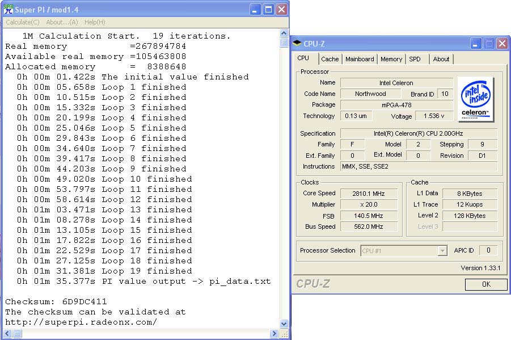Minimize the Super PI window
The image size is (511, 340).
pyautogui.click(x=255, y=10)
